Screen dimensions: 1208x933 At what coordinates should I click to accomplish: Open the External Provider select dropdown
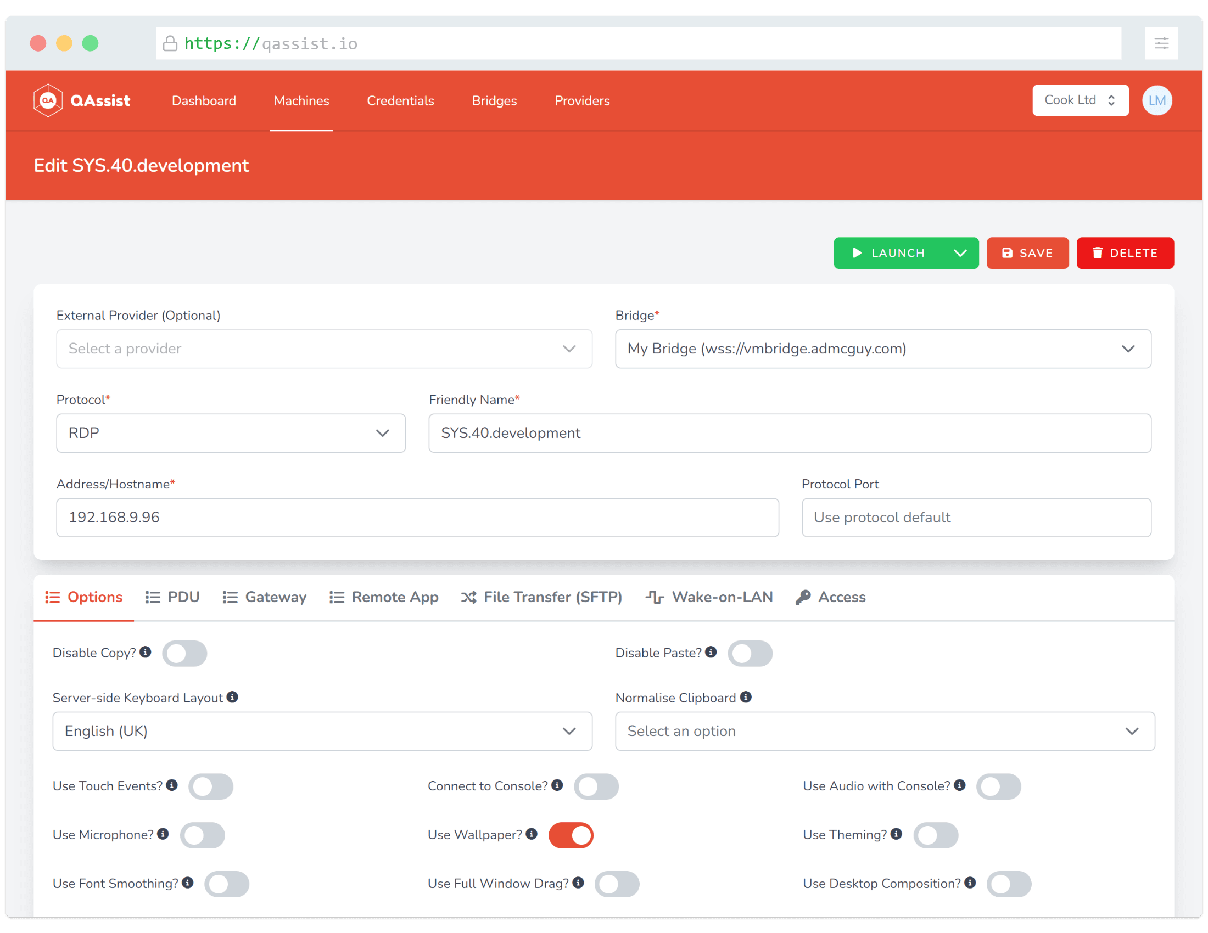tap(324, 348)
